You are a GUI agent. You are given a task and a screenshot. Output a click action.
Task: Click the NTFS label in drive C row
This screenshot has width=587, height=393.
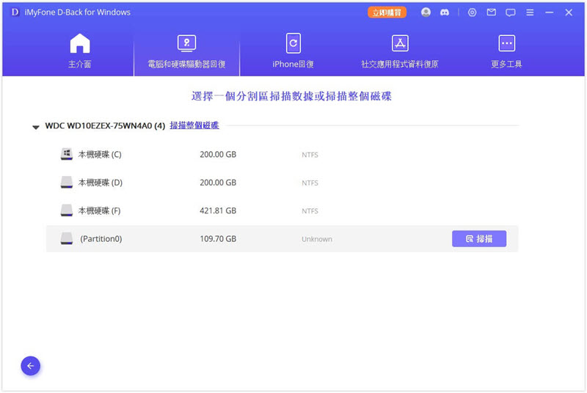click(x=310, y=155)
